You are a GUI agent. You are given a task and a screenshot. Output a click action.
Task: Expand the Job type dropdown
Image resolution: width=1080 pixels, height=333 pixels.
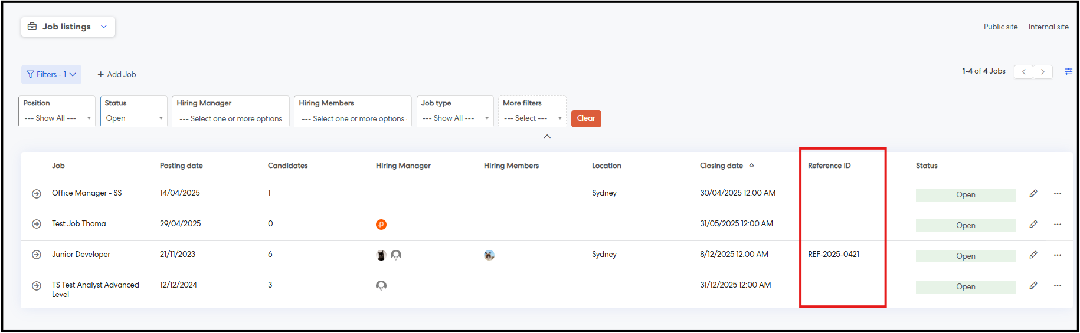click(455, 118)
